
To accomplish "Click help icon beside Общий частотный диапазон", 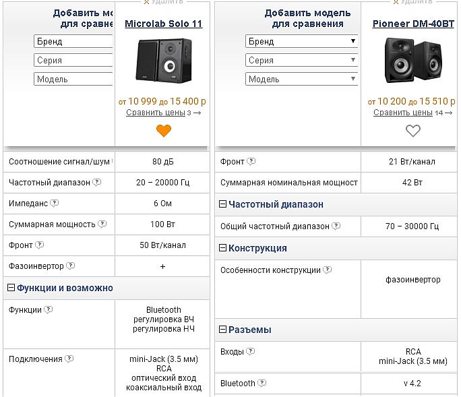I will [x=336, y=226].
